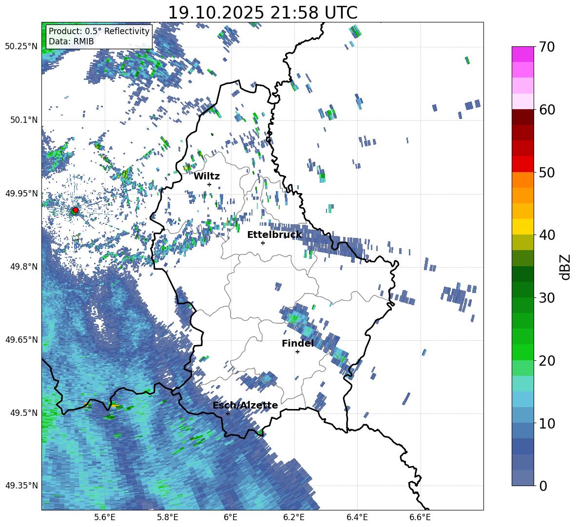Click the 20 colorbar tick label
This screenshot has width=577, height=527.
[547, 361]
